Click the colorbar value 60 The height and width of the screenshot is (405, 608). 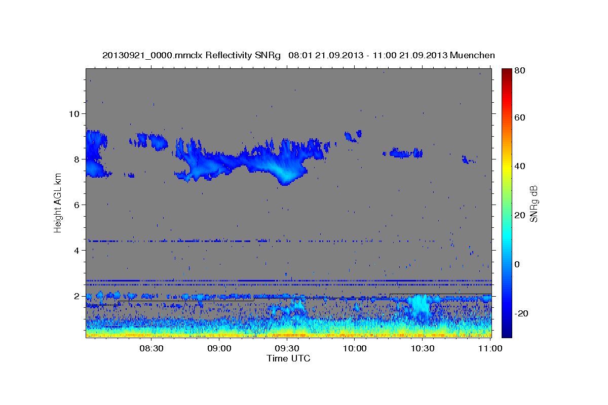(520, 117)
